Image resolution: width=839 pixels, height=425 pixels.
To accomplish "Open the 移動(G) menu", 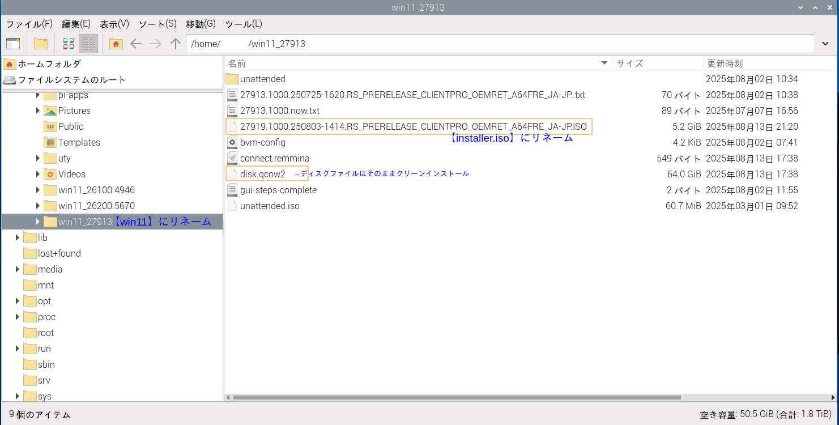I will [x=201, y=24].
